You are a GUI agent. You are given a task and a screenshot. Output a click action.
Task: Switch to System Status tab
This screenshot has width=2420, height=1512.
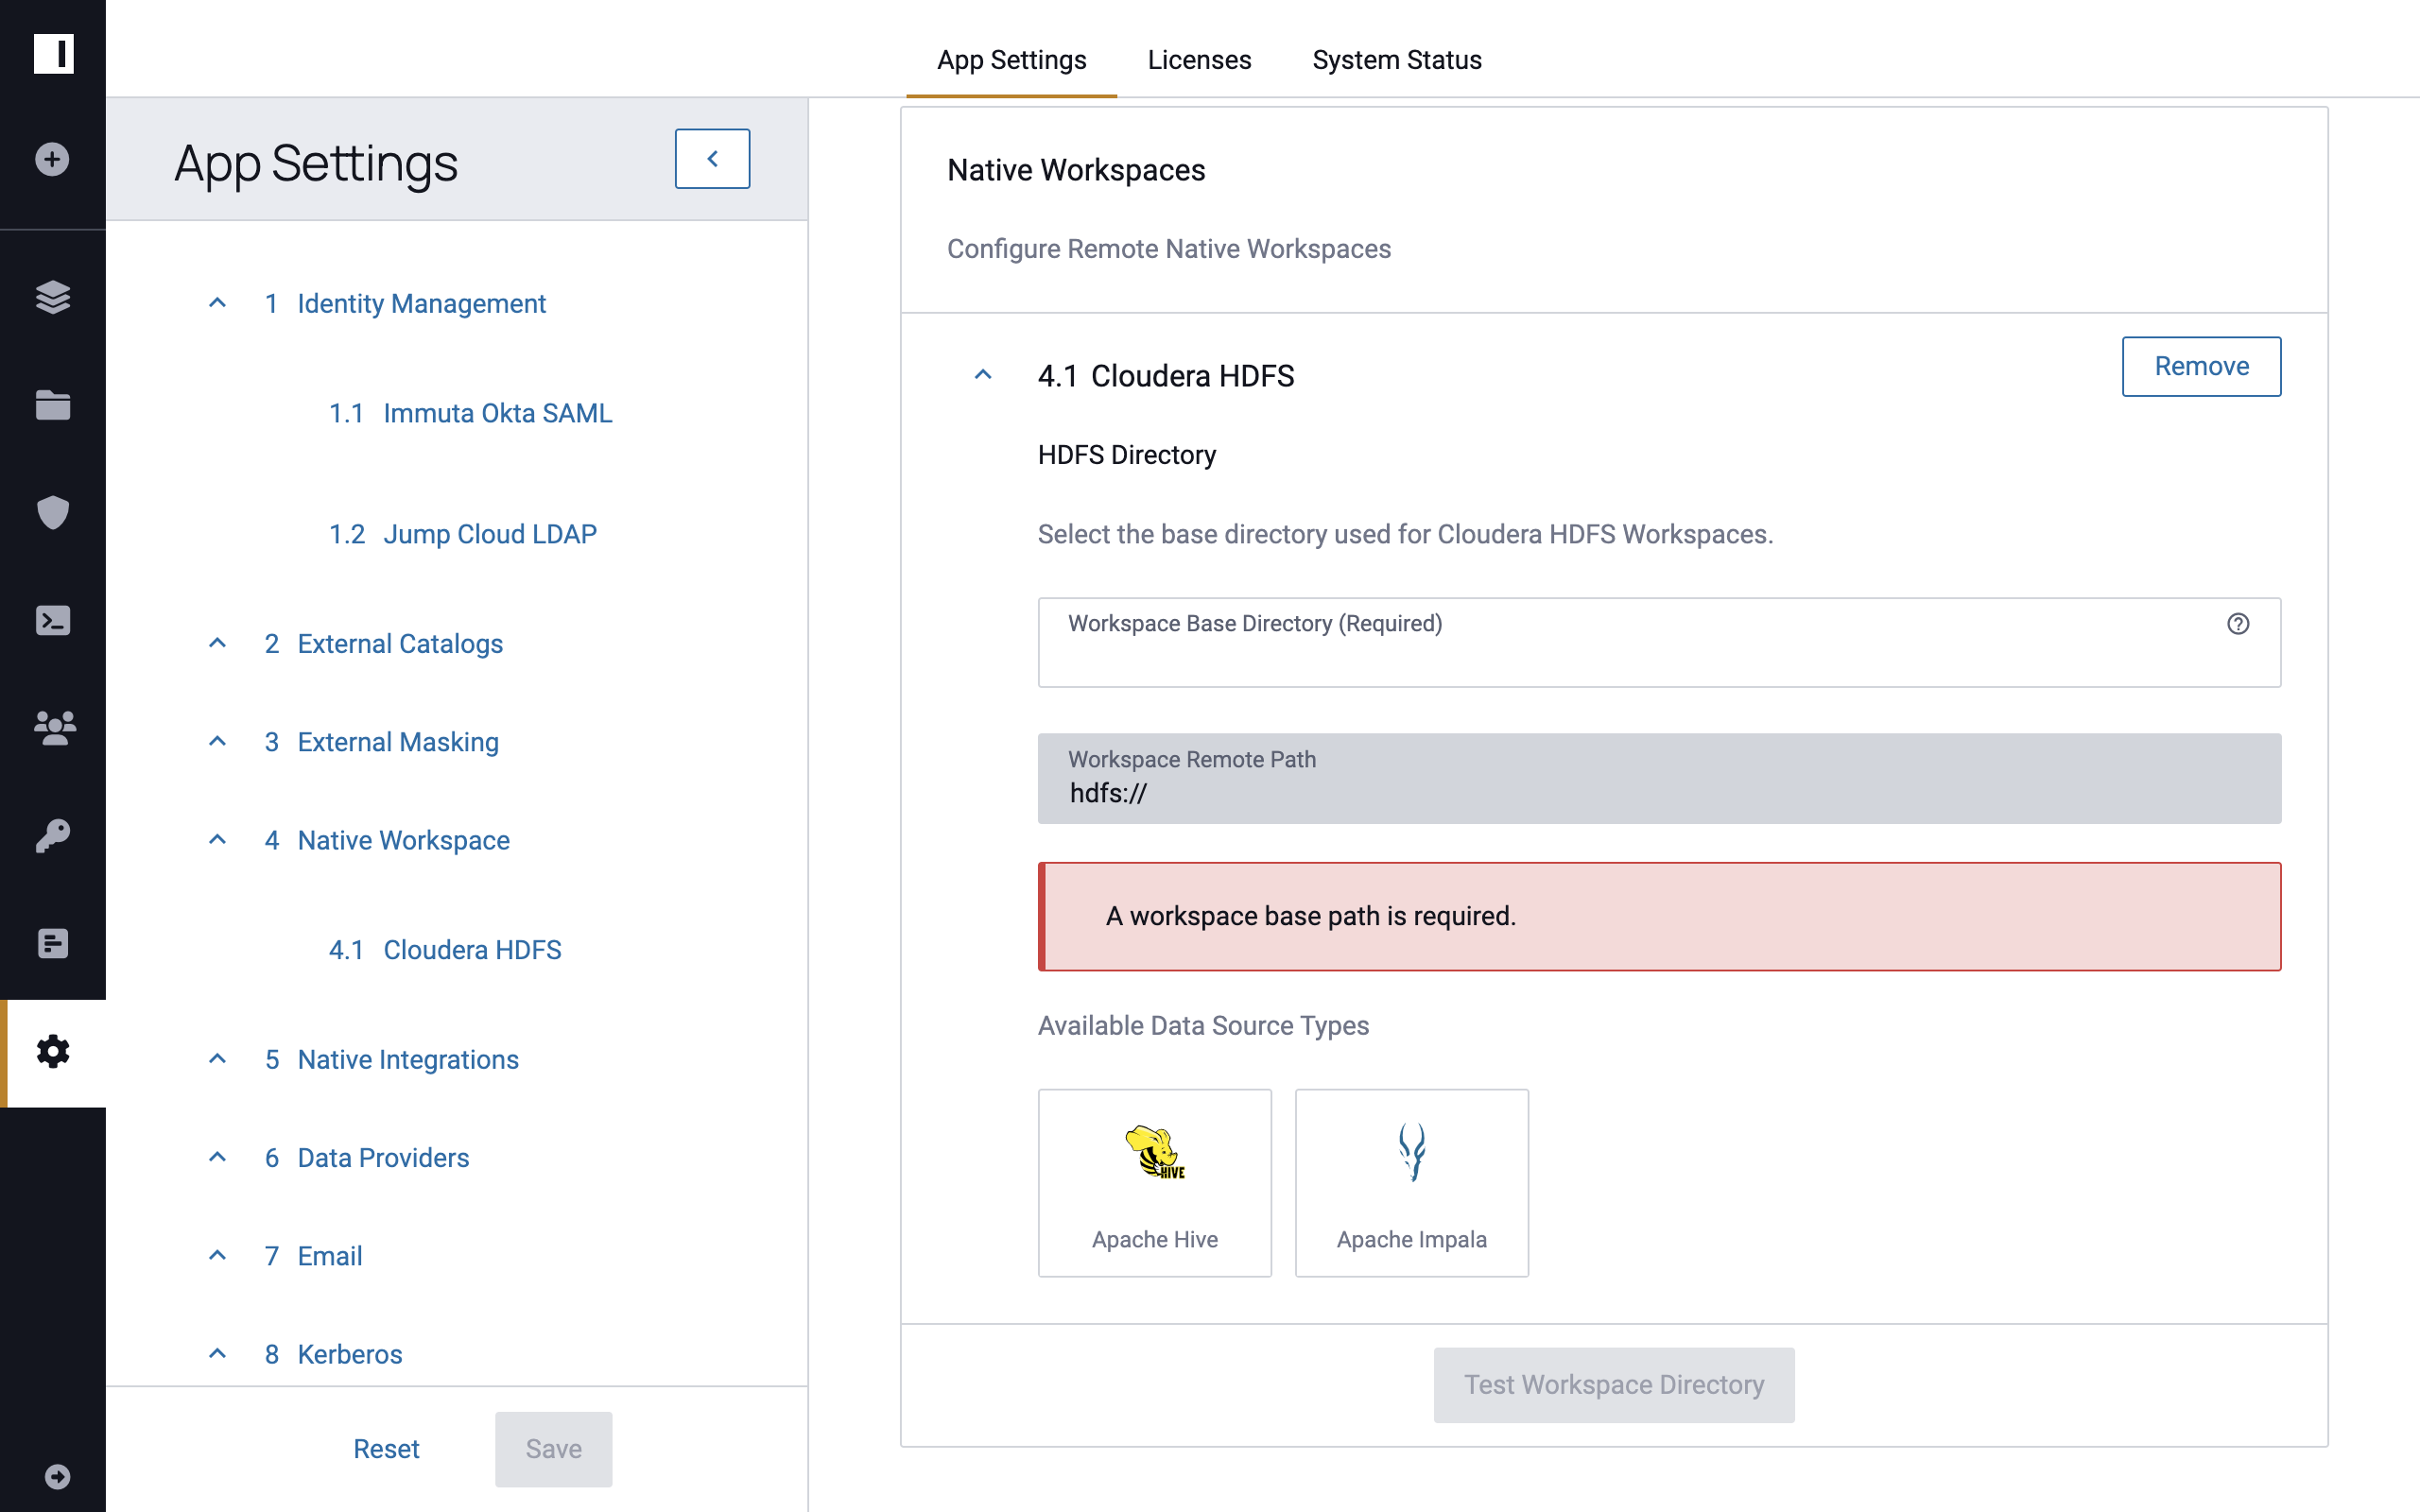(1396, 60)
